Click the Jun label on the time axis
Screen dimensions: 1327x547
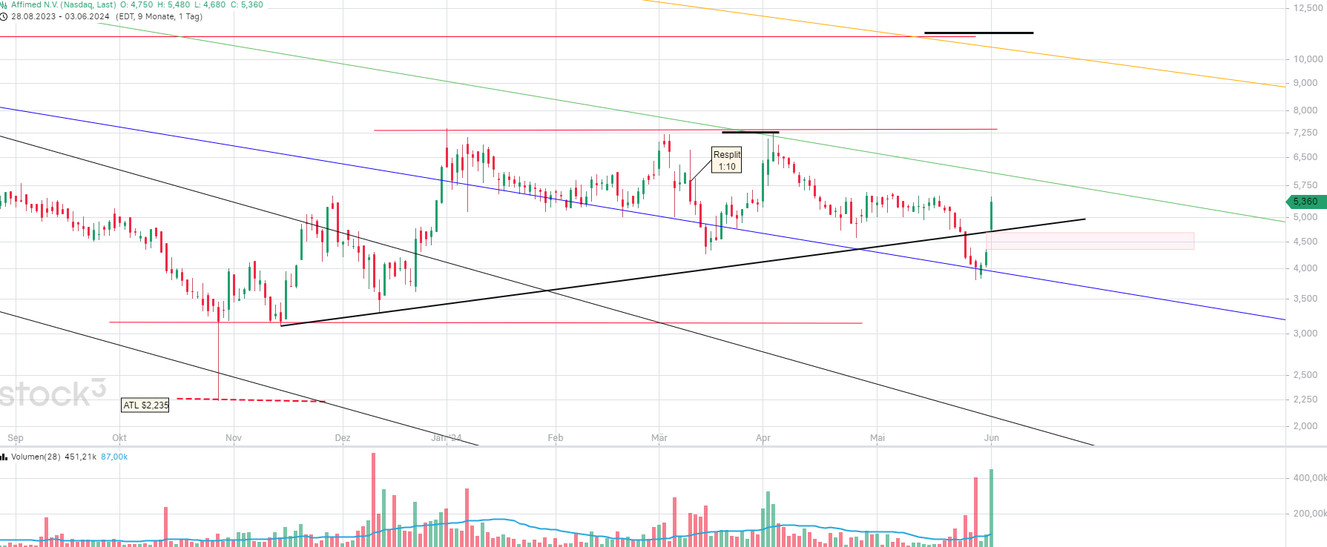pos(991,437)
